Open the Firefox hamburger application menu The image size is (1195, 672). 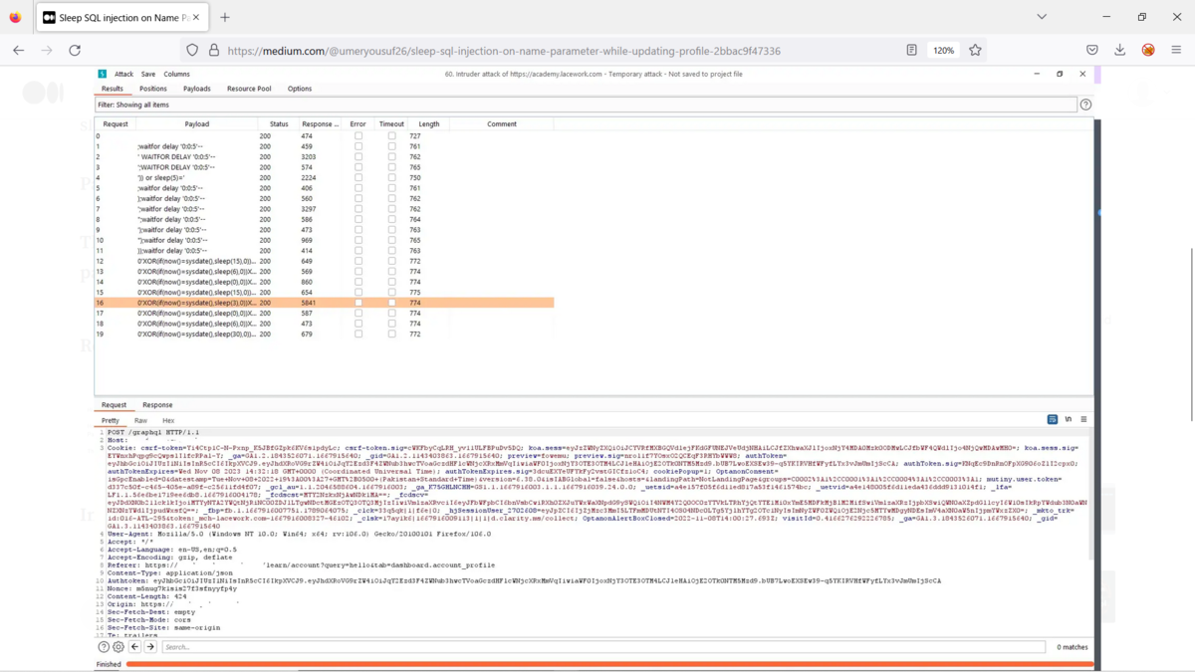coord(1176,50)
